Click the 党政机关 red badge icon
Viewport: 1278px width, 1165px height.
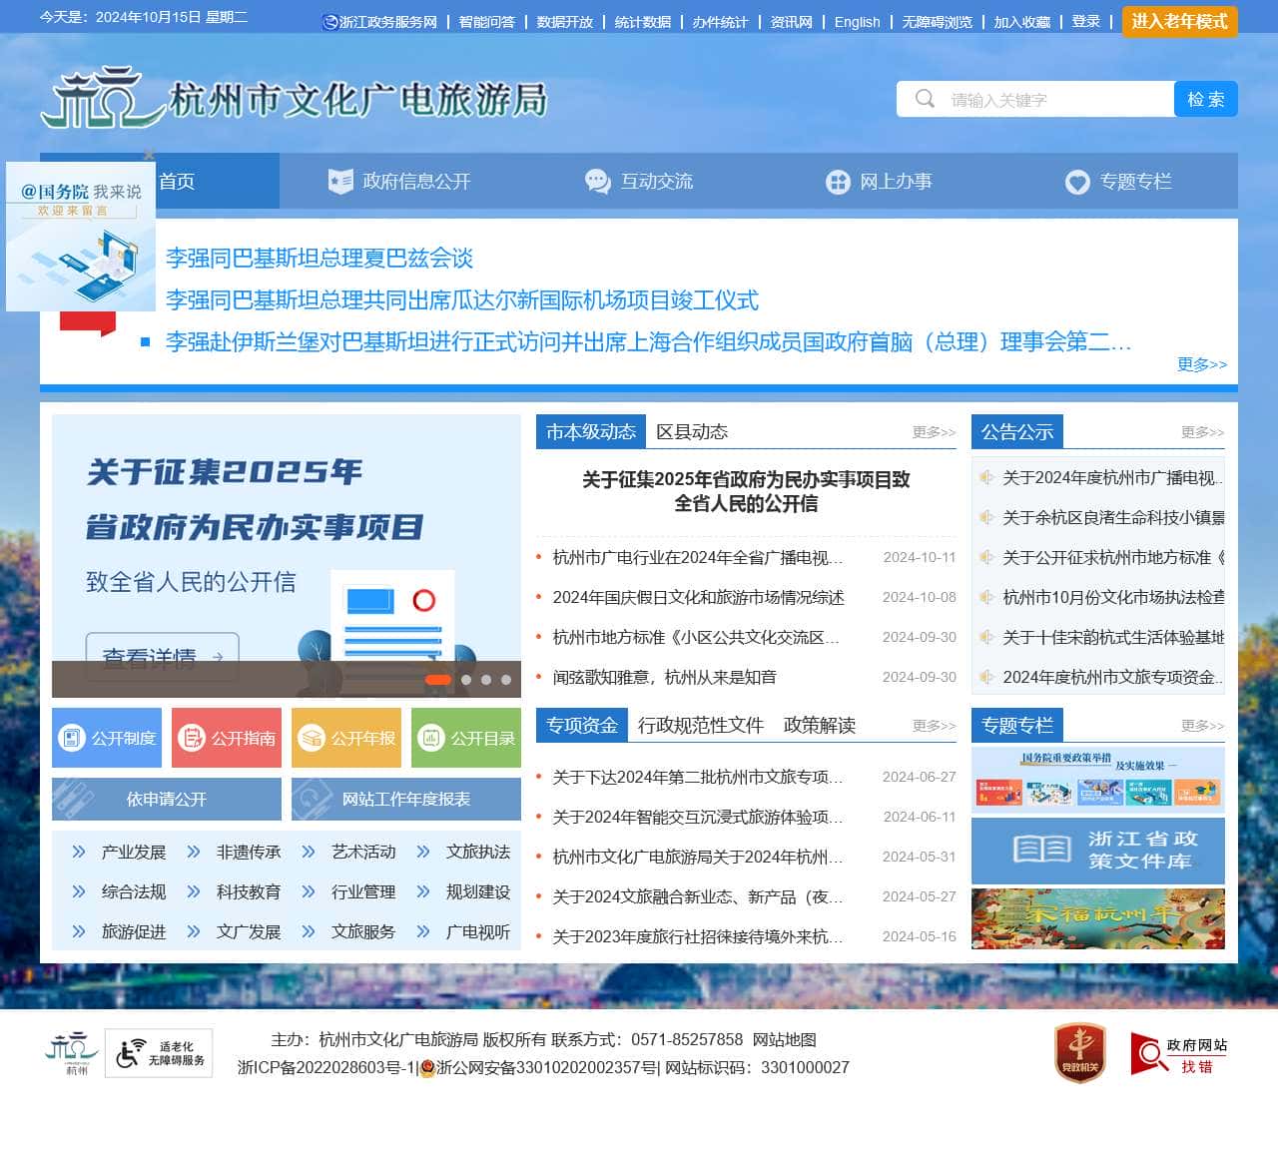[1080, 1053]
